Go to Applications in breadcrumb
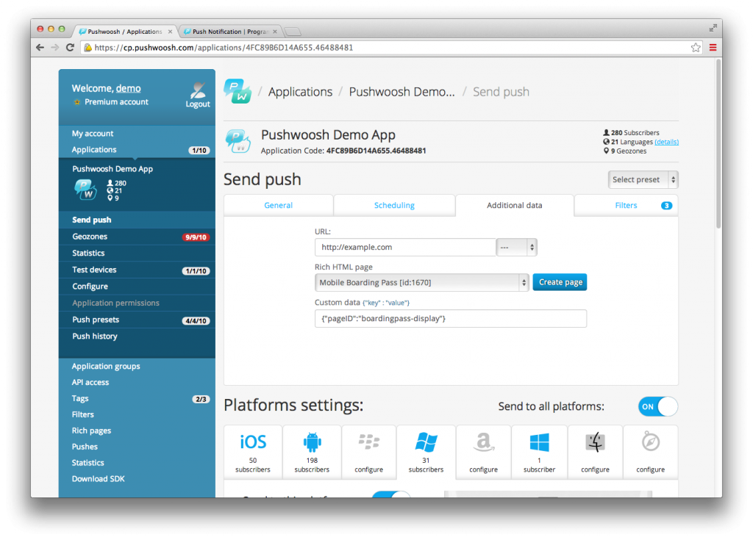This screenshot has width=753, height=540. 300,92
